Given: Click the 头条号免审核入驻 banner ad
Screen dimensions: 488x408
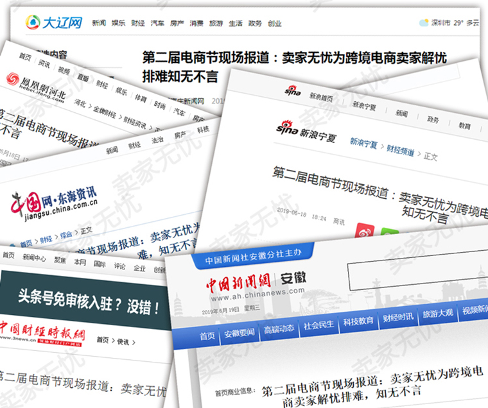Looking at the screenshot, I should [x=83, y=297].
